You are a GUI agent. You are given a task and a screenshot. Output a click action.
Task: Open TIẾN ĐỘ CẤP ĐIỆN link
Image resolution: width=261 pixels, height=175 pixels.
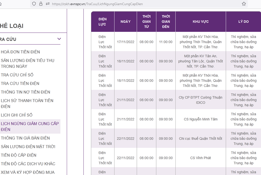coord(19,155)
